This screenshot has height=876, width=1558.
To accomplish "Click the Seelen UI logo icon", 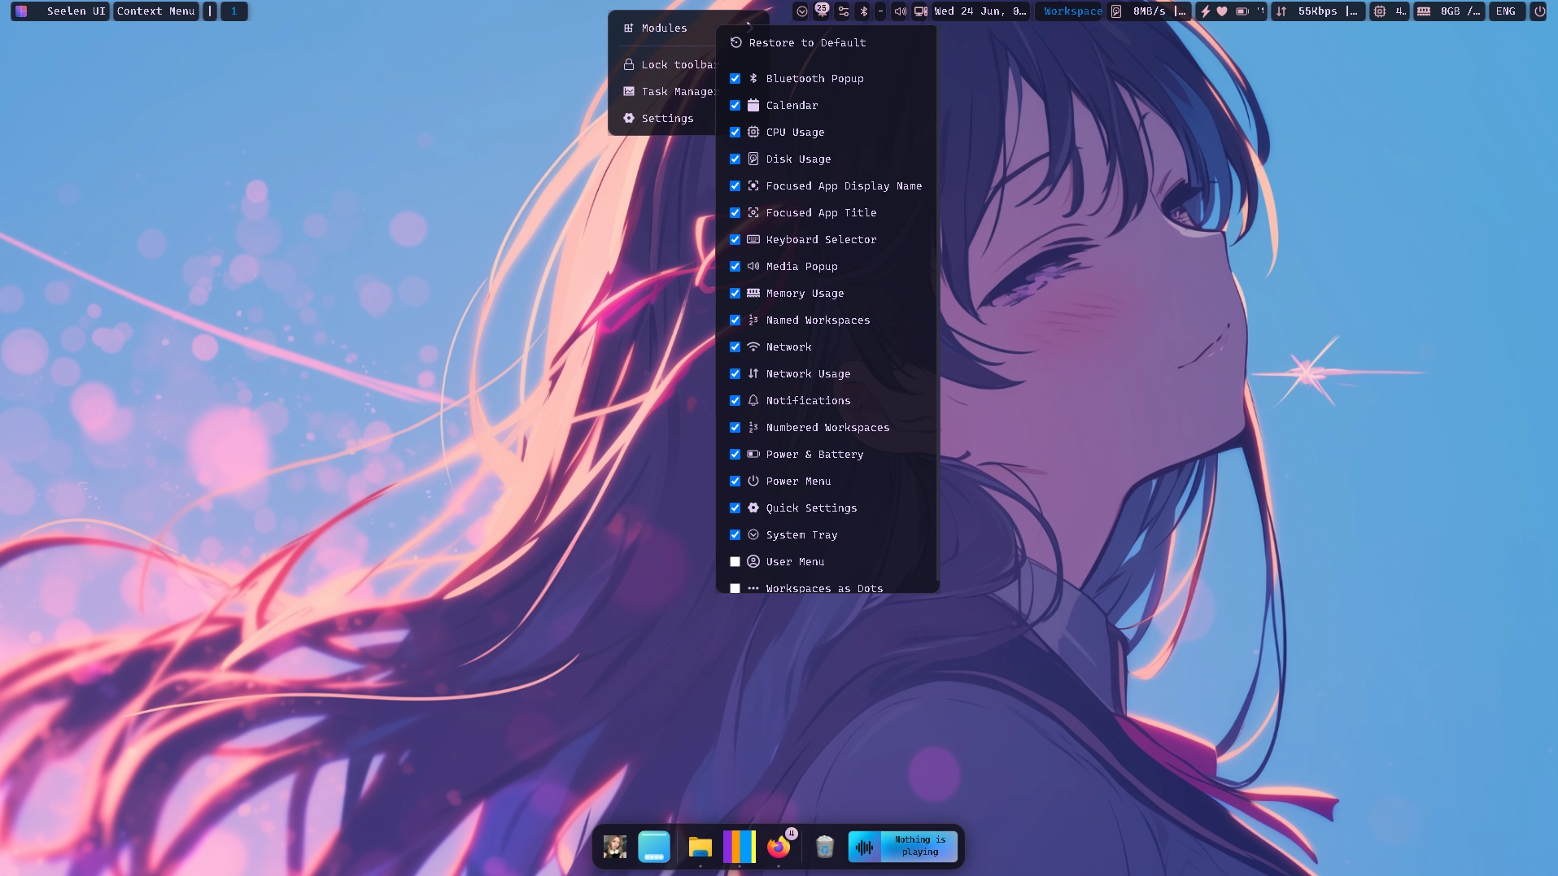I will [x=22, y=11].
